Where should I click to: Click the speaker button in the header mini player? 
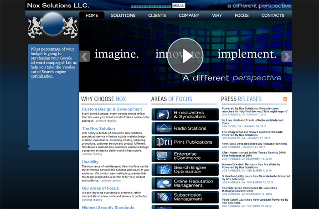click(175, 5)
